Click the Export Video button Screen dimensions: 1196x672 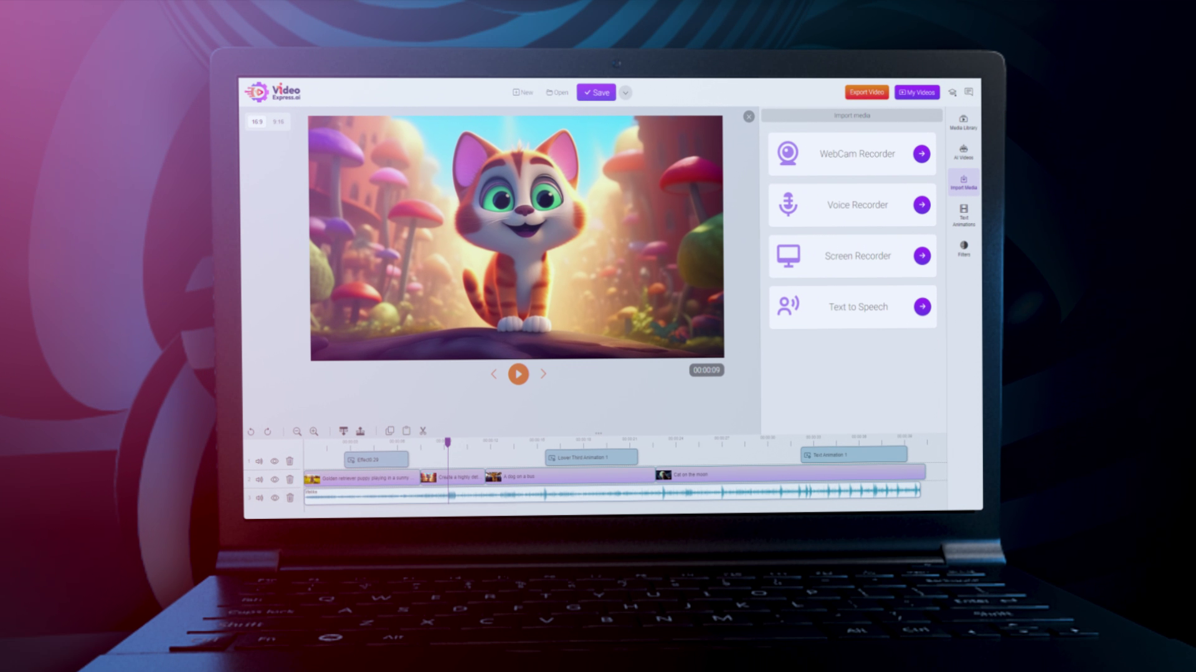point(866,92)
